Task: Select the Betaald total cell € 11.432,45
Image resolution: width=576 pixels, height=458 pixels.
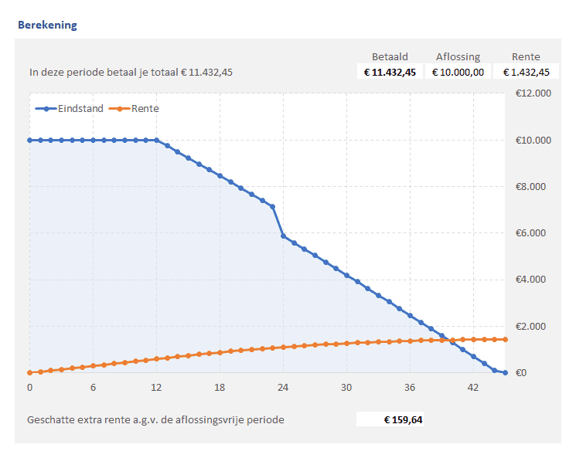Action: tap(390, 72)
